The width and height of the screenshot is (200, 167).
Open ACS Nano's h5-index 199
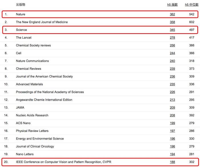(x=172, y=123)
